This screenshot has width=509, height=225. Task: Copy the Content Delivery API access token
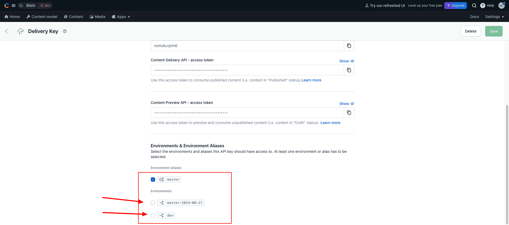tap(349, 70)
